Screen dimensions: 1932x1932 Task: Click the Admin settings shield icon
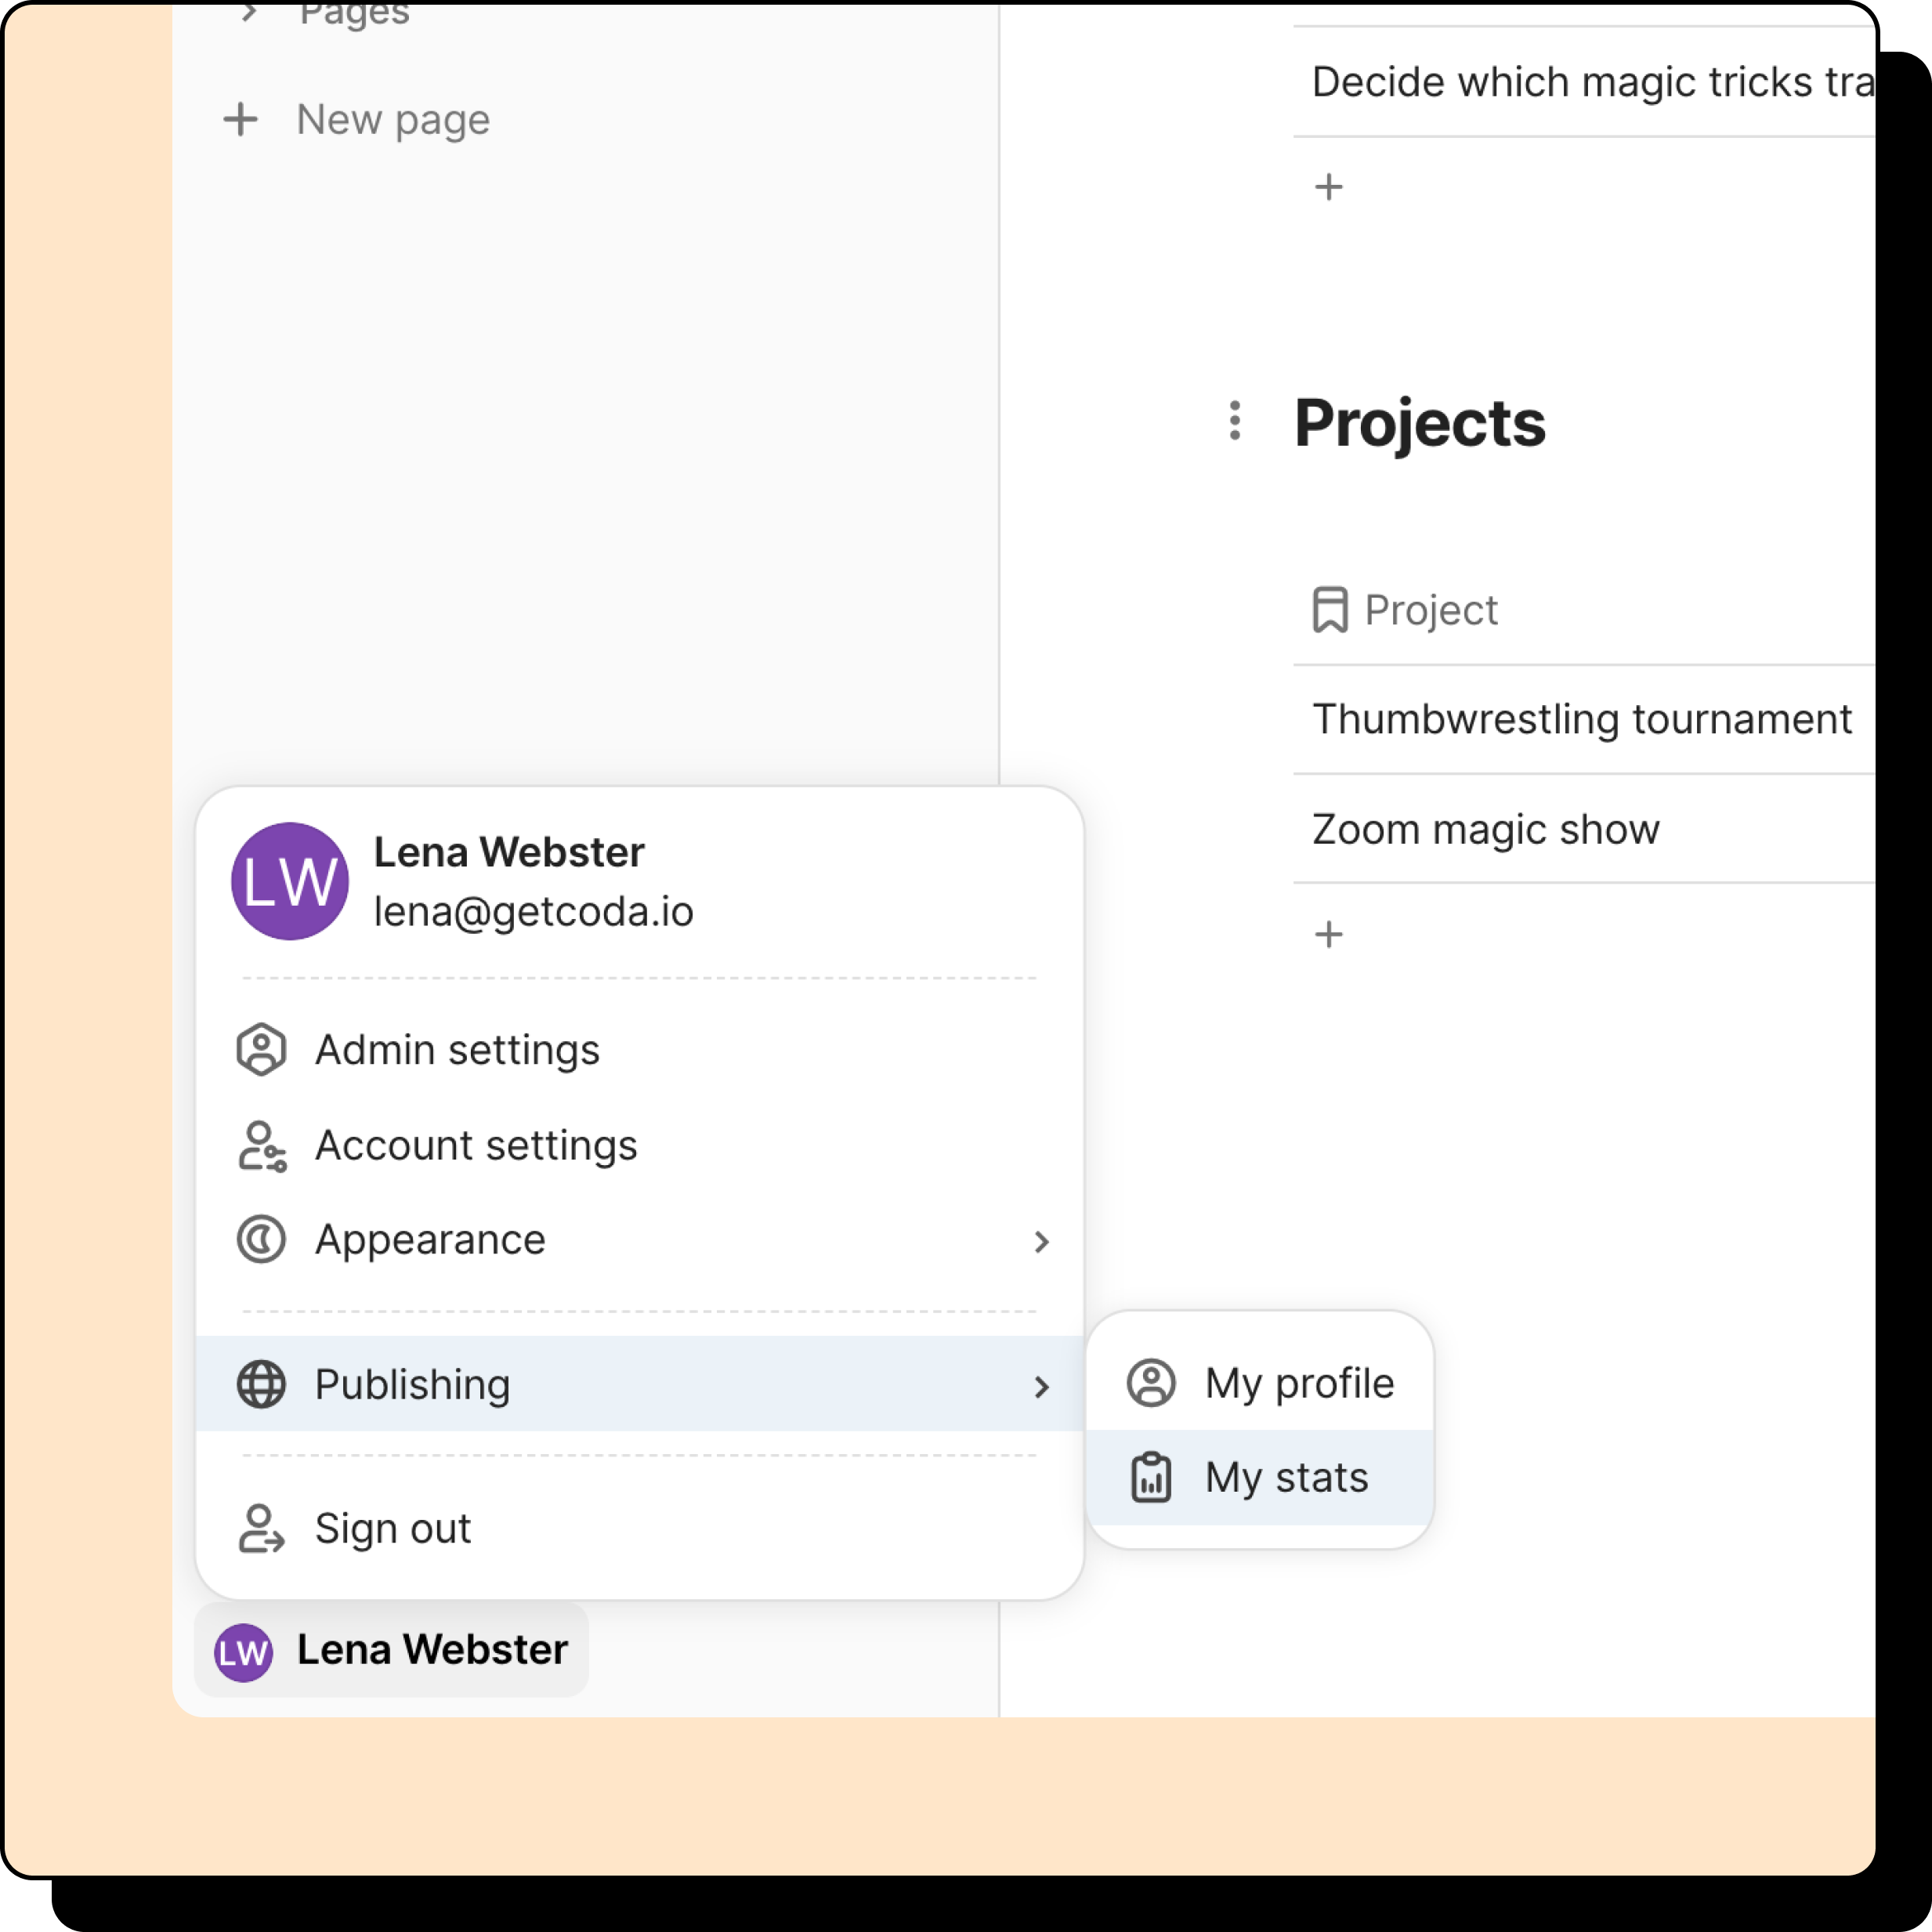point(261,1050)
